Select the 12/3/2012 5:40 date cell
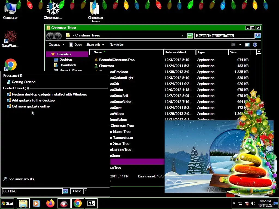279x209 pixels. (x=179, y=60)
